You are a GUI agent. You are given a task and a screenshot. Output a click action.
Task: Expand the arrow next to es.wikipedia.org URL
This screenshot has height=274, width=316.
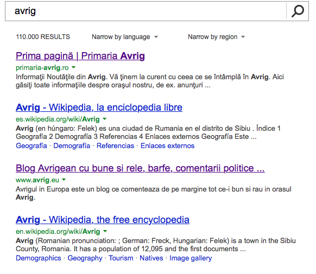(104, 119)
